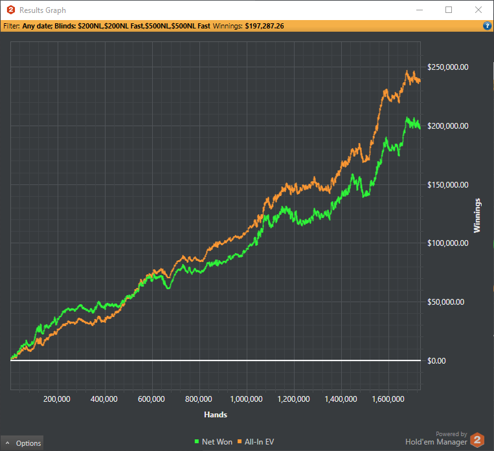The width and height of the screenshot is (494, 451).
Task: Maximize the Results Graph window
Action: [449, 10]
